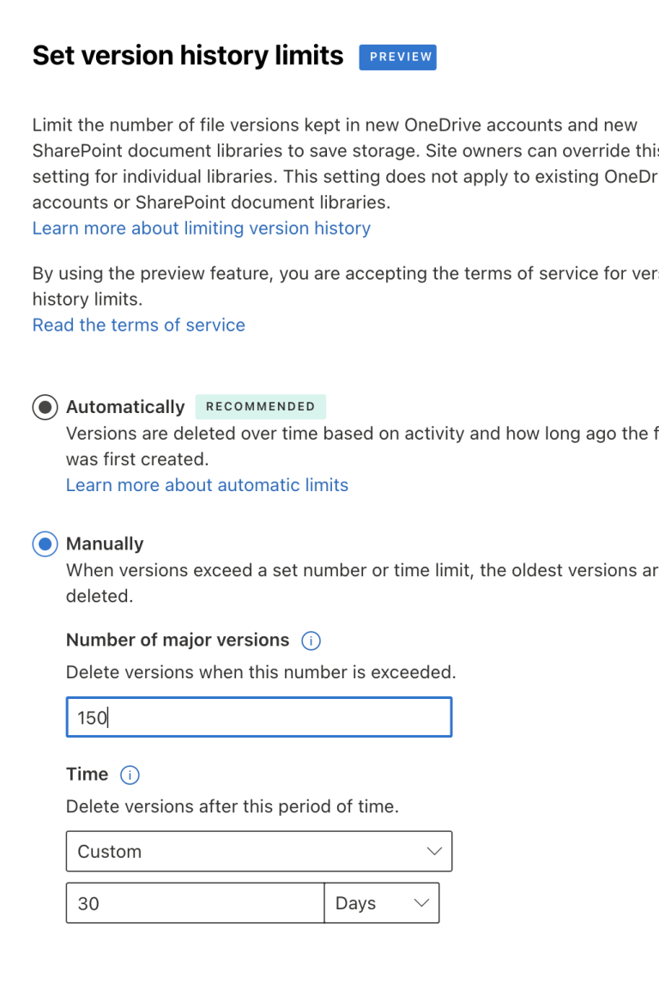
Task: Click the bold Time field label
Action: [x=88, y=774]
